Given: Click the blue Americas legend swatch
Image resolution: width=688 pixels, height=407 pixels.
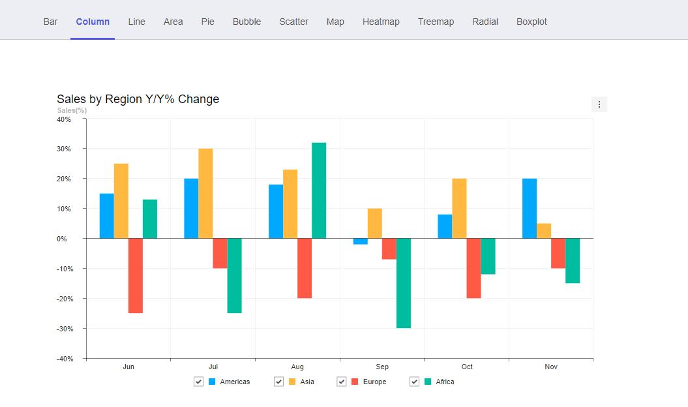Looking at the screenshot, I should pos(212,382).
